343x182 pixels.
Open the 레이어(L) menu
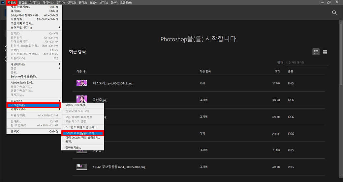click(48, 3)
